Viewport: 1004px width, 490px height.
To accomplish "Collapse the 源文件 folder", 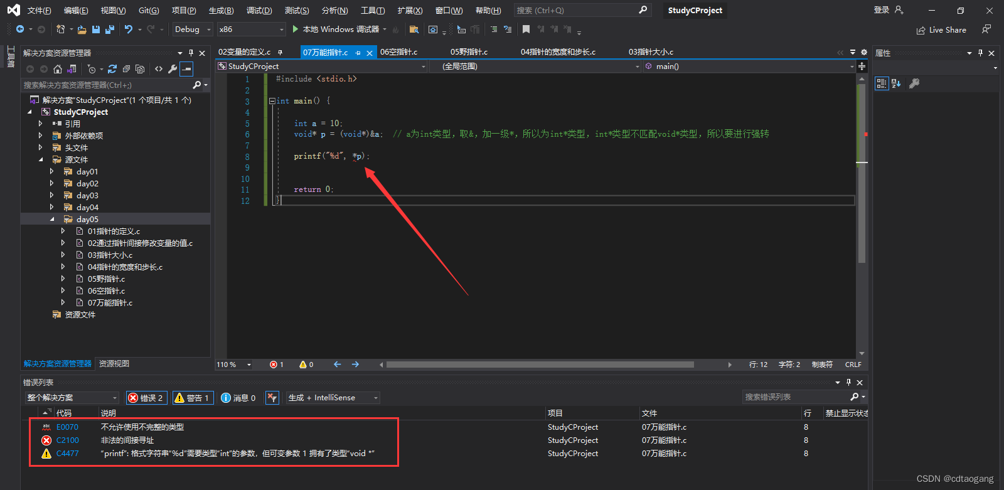I will click(41, 159).
